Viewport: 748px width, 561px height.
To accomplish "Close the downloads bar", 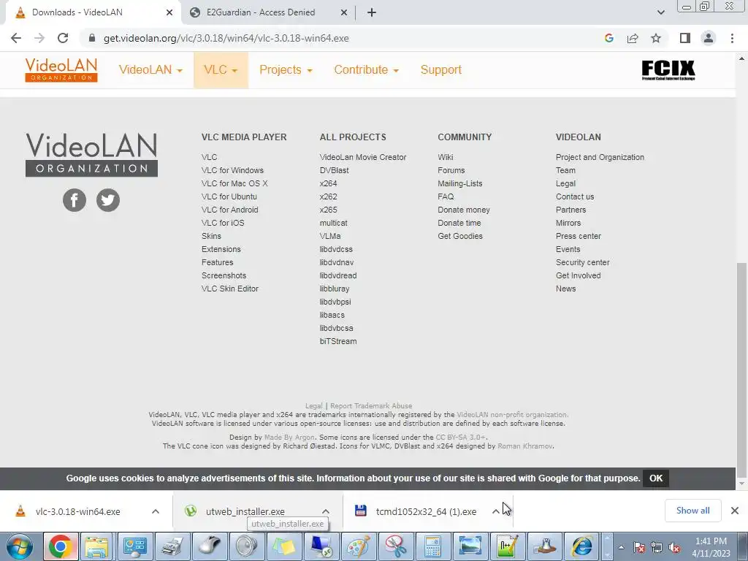I will pos(735,511).
